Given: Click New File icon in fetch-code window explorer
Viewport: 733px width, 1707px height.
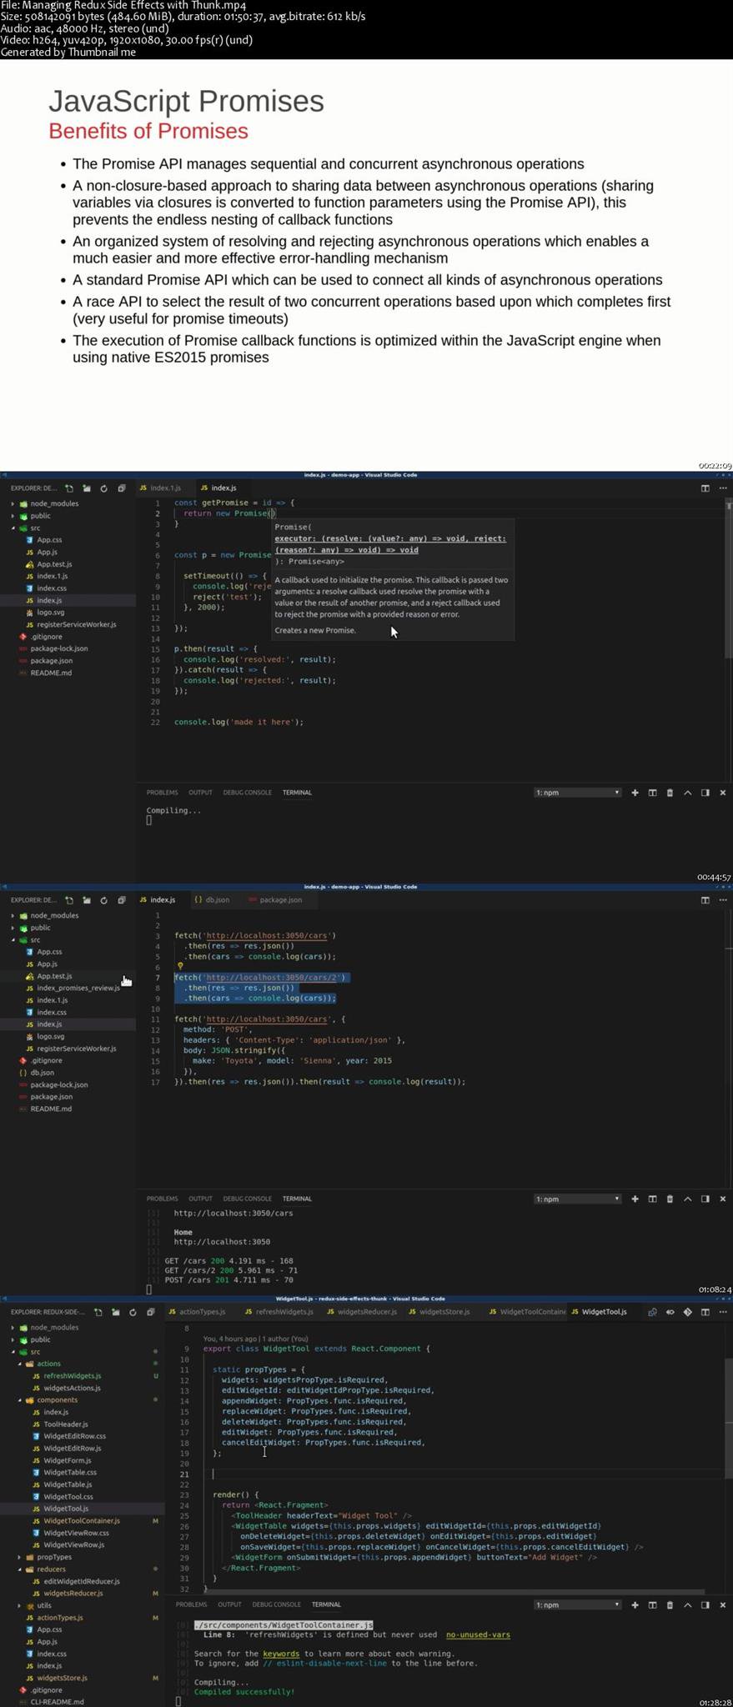Looking at the screenshot, I should click(69, 900).
